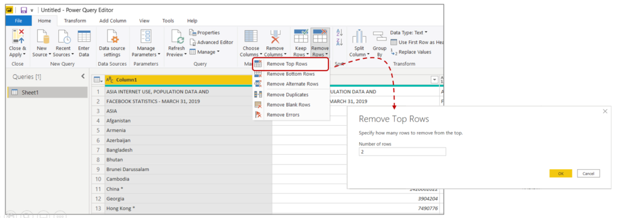
Task: Expand the Manage dropdown in Query group
Action: tap(205, 52)
